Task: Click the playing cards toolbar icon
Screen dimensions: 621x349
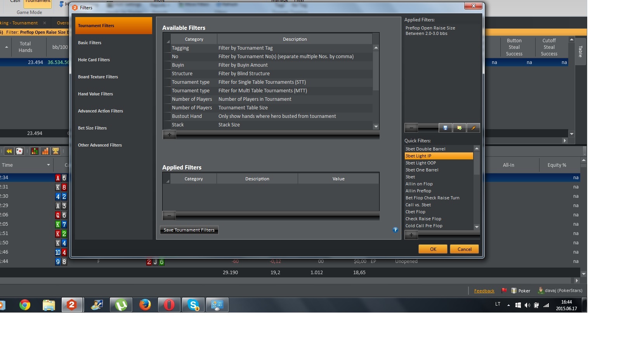Action: pyautogui.click(x=19, y=151)
